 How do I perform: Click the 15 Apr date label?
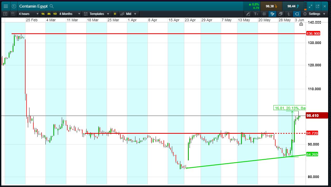point(174,20)
